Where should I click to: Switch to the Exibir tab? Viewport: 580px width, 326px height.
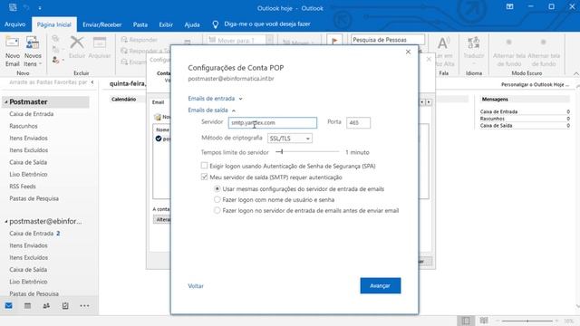(166, 24)
